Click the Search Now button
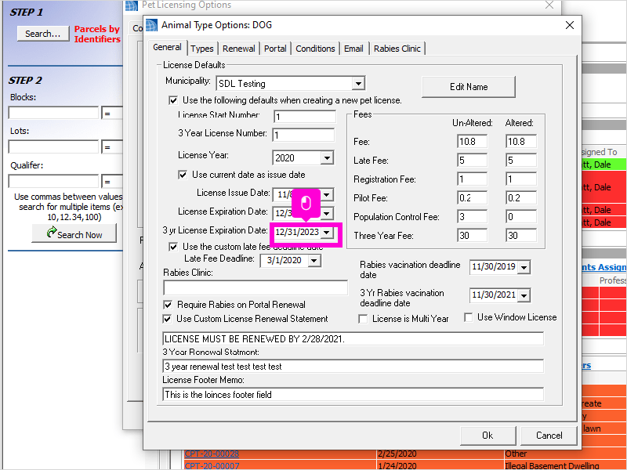Viewport: 627px width, 470px height. click(x=74, y=233)
